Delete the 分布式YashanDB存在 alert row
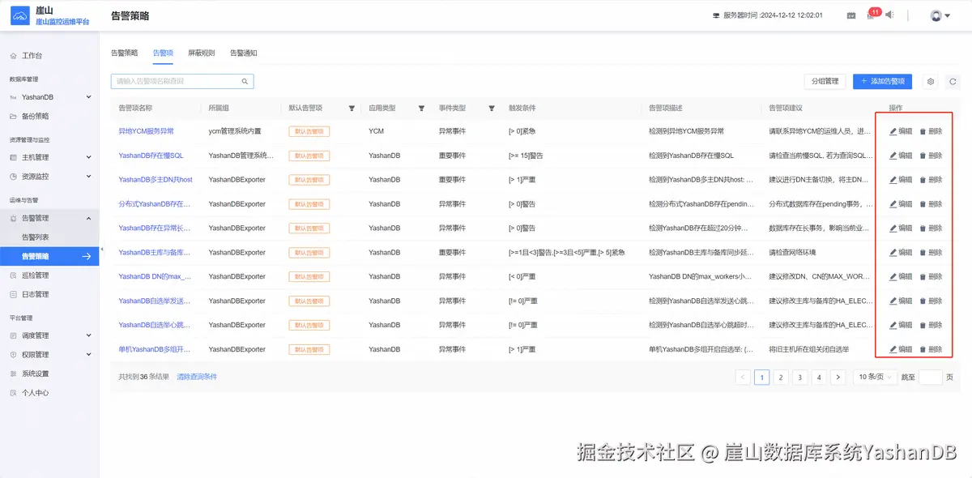 coord(931,204)
